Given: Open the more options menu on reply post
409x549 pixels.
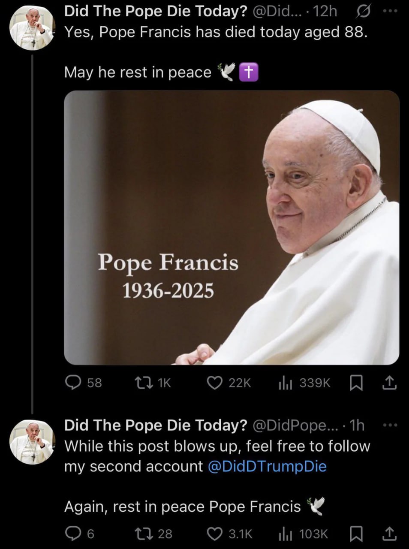Looking at the screenshot, I should (x=389, y=425).
